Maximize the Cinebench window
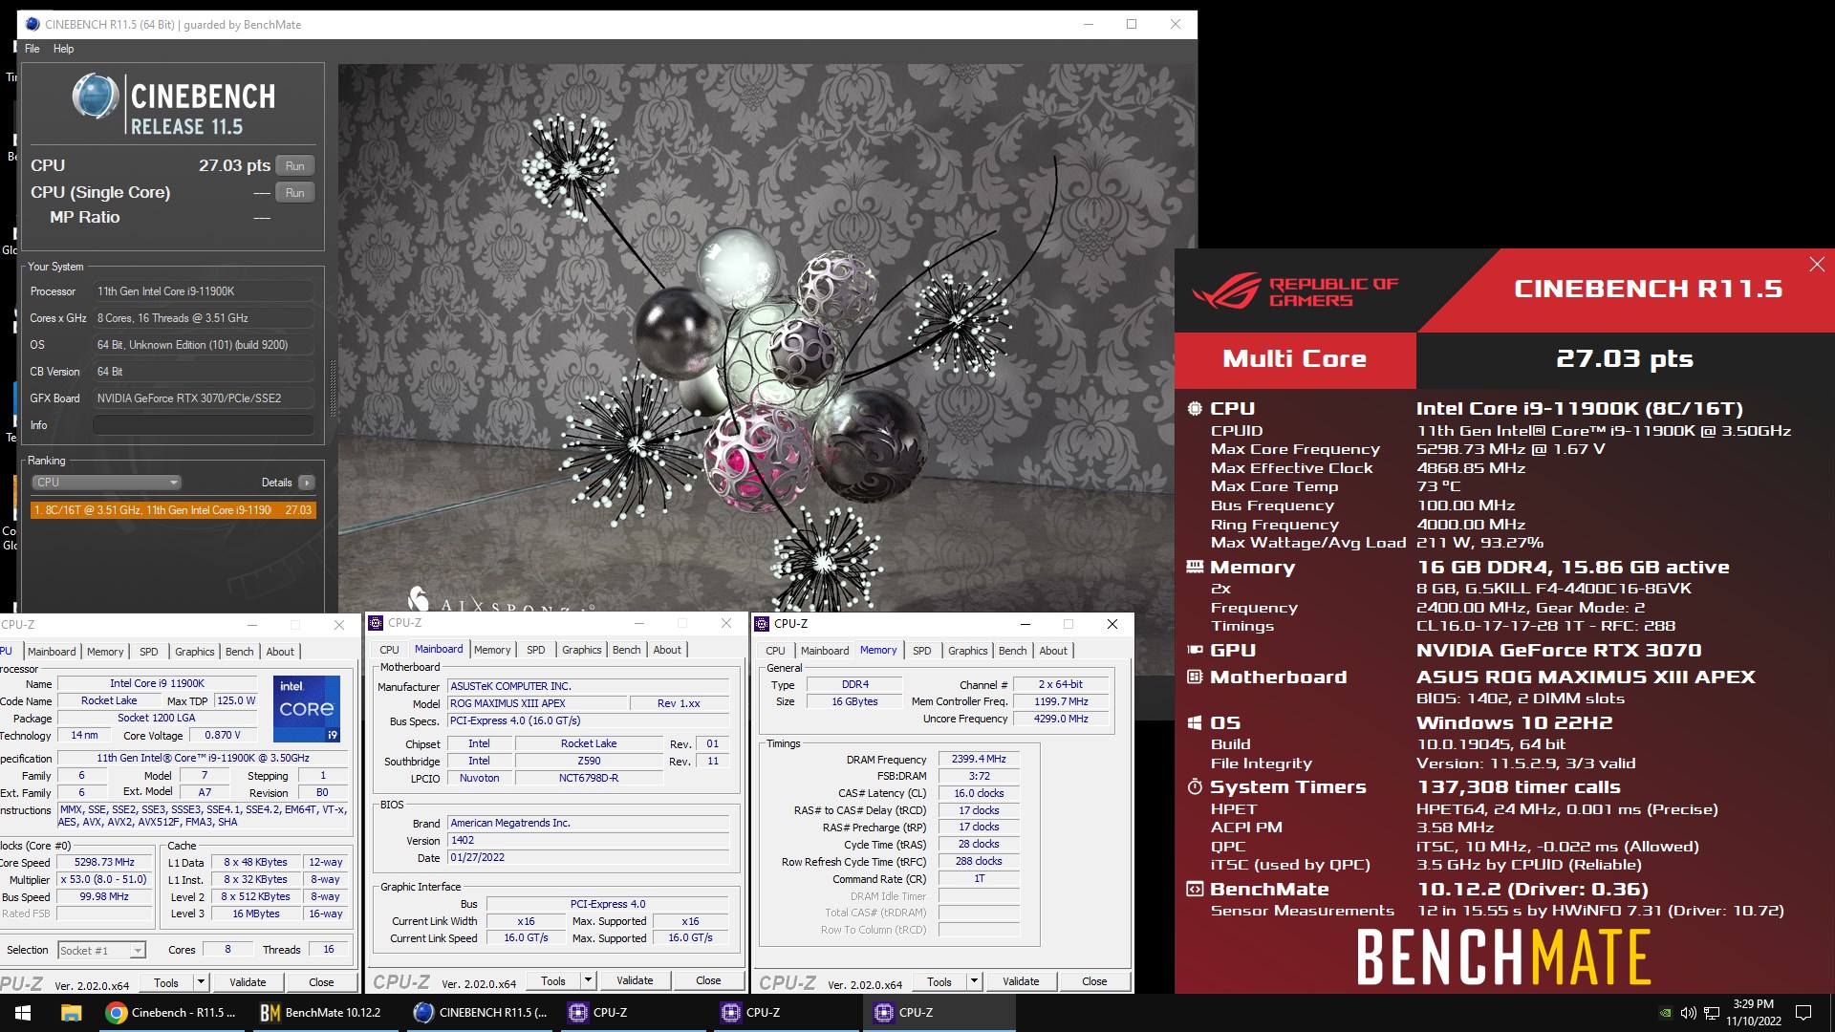The image size is (1835, 1032). coord(1132,25)
